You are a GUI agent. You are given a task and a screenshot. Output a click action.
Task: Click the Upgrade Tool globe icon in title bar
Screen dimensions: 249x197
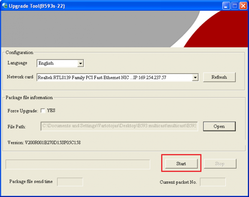[x=5, y=6]
